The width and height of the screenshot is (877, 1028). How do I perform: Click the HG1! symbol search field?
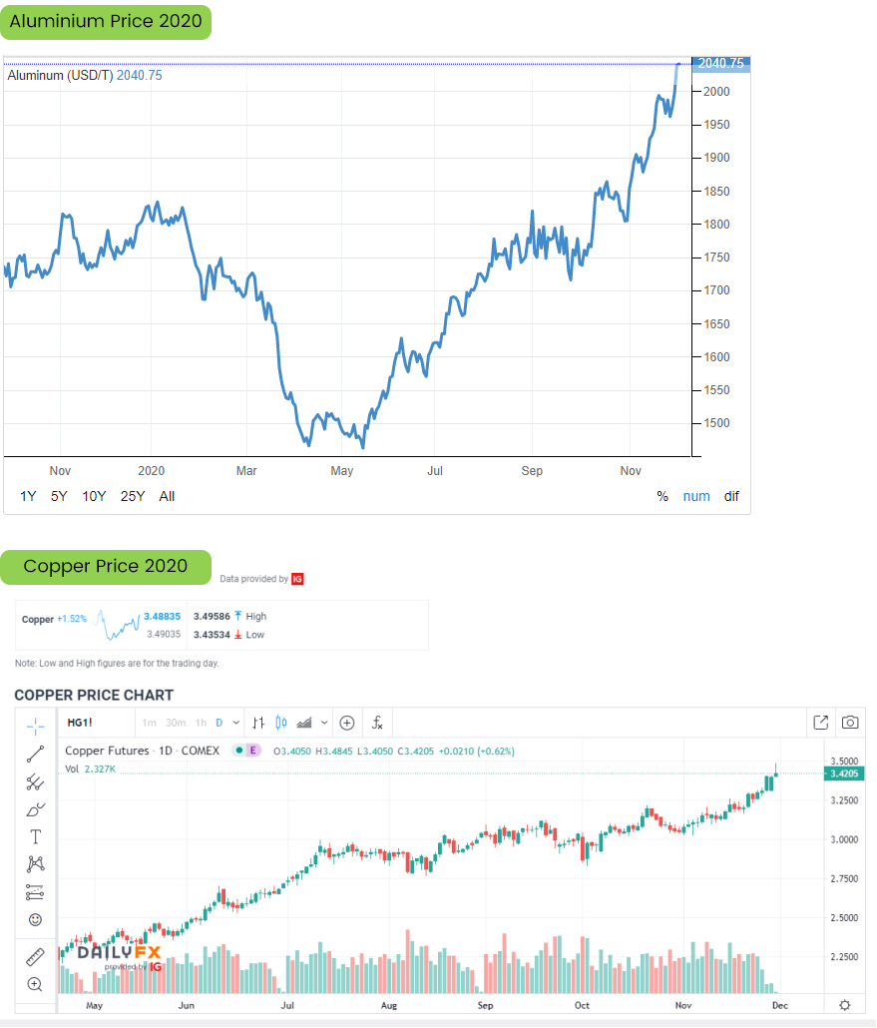pyautogui.click(x=95, y=723)
